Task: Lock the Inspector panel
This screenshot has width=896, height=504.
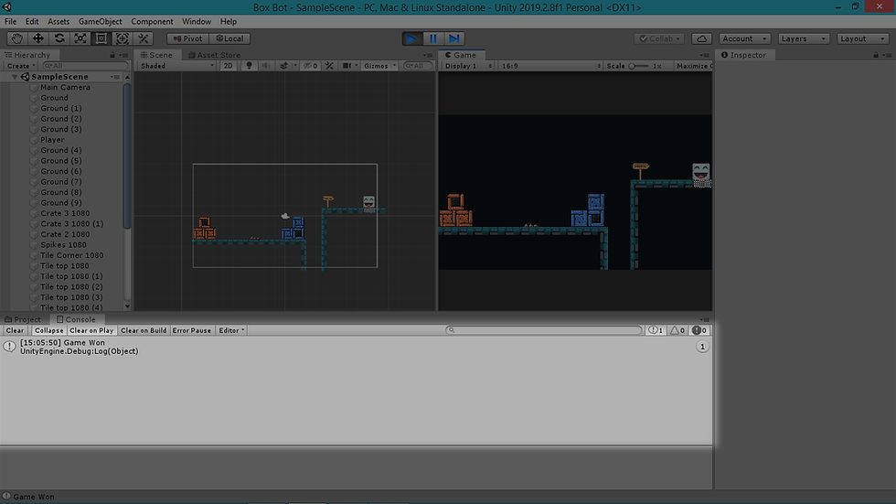Action: (876, 55)
